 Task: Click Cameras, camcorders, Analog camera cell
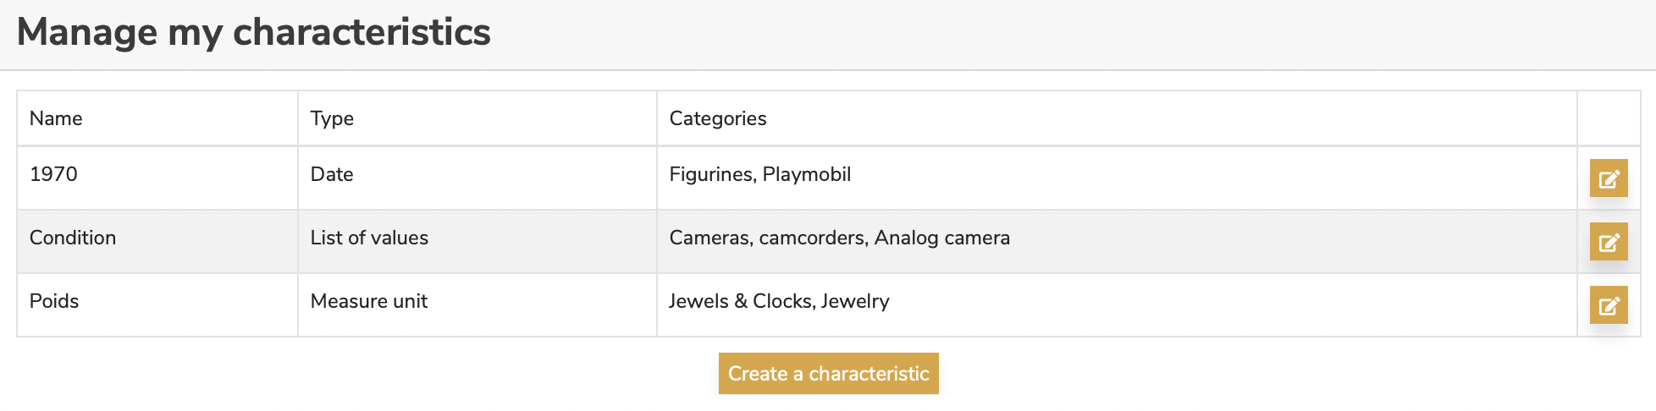[x=1117, y=241]
